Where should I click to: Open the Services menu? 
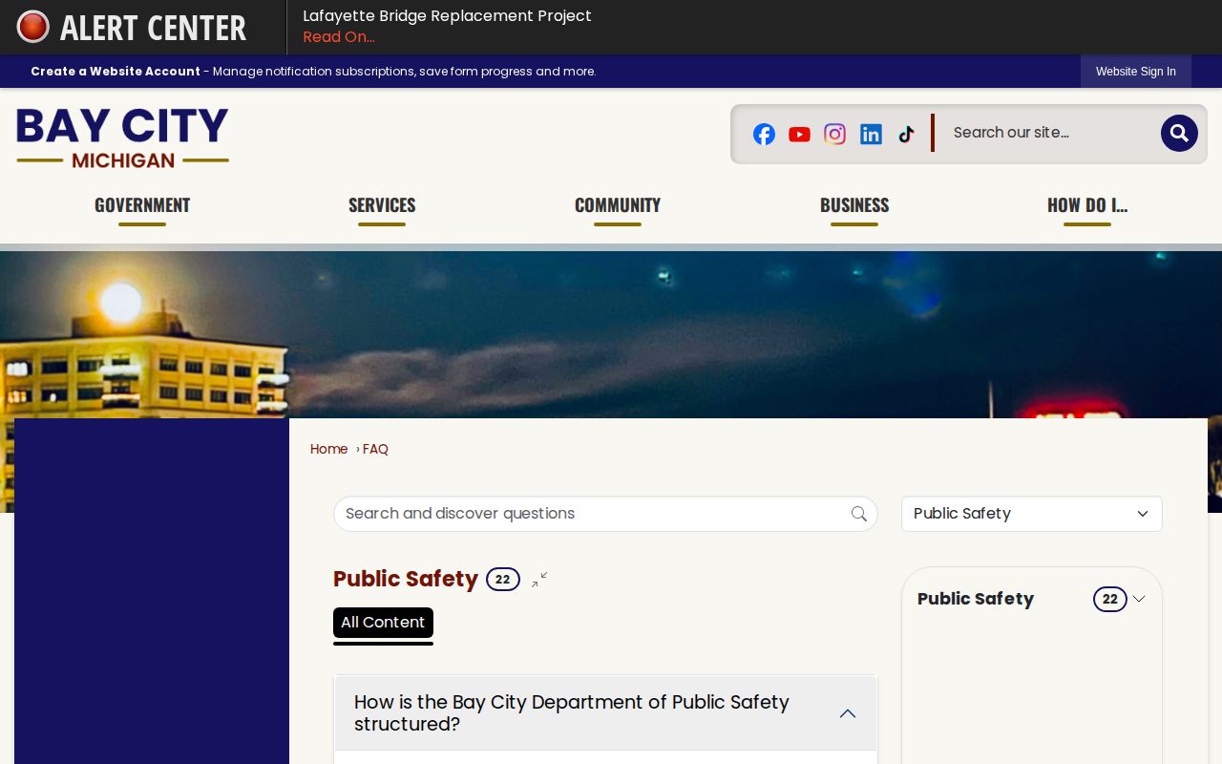(x=382, y=205)
